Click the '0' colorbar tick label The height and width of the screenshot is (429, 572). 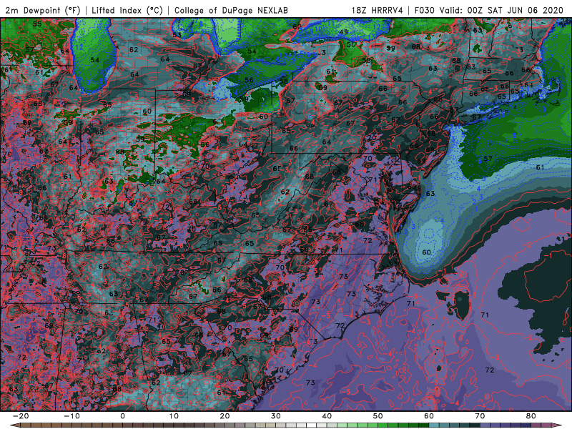coord(122,416)
